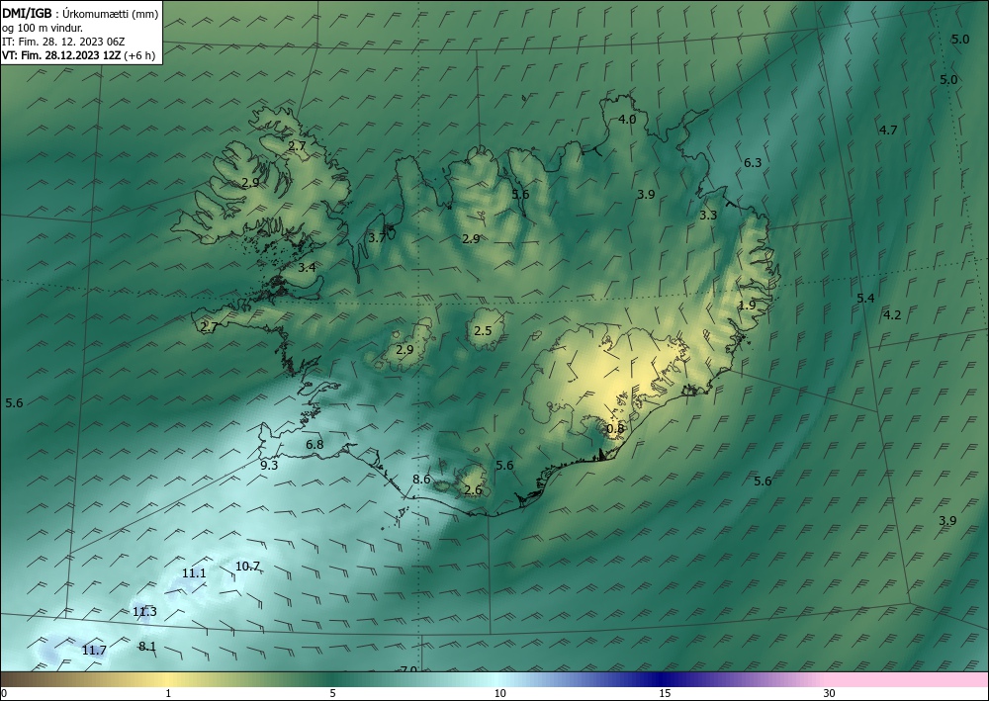This screenshot has width=989, height=701.
Task: Click the 2.5 value on the glacier
Action: point(483,331)
